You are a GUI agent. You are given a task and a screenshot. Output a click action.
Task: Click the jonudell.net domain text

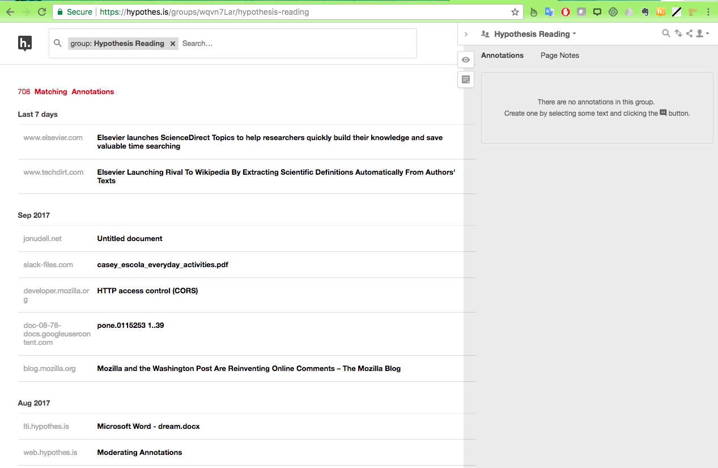coord(43,239)
